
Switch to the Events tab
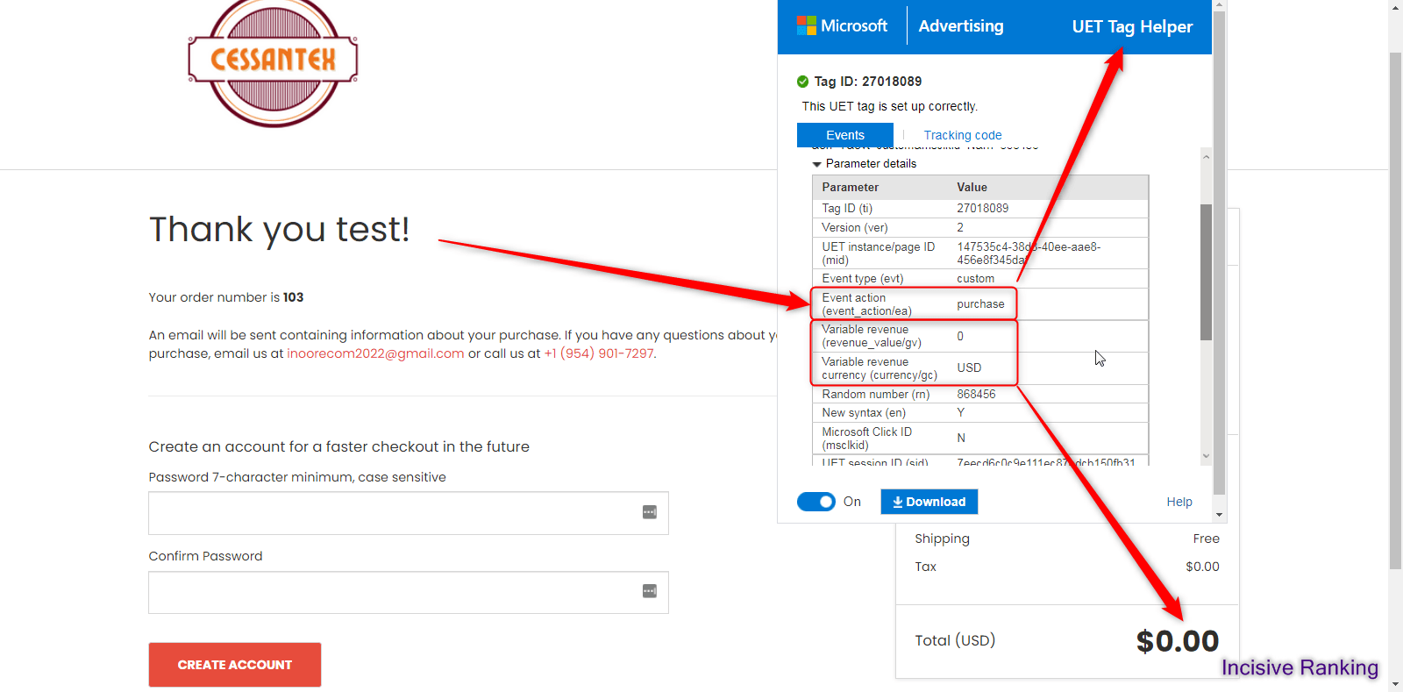coord(844,135)
